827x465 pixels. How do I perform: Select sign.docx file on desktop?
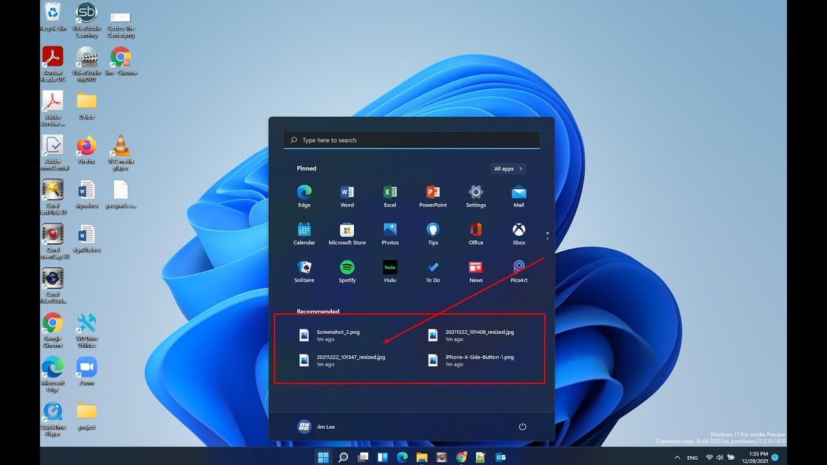86,194
